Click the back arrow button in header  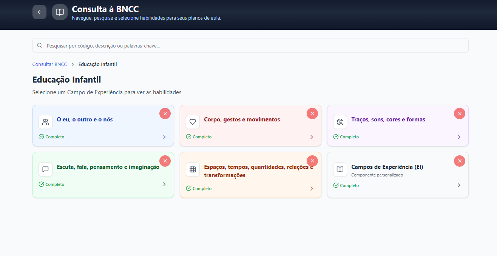39,12
